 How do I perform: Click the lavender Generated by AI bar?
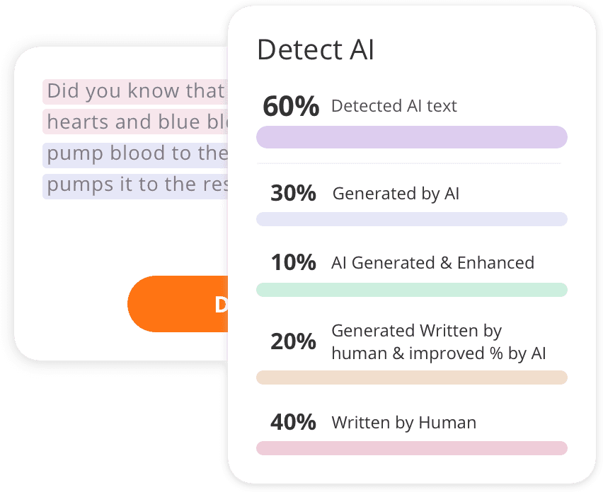tap(412, 219)
